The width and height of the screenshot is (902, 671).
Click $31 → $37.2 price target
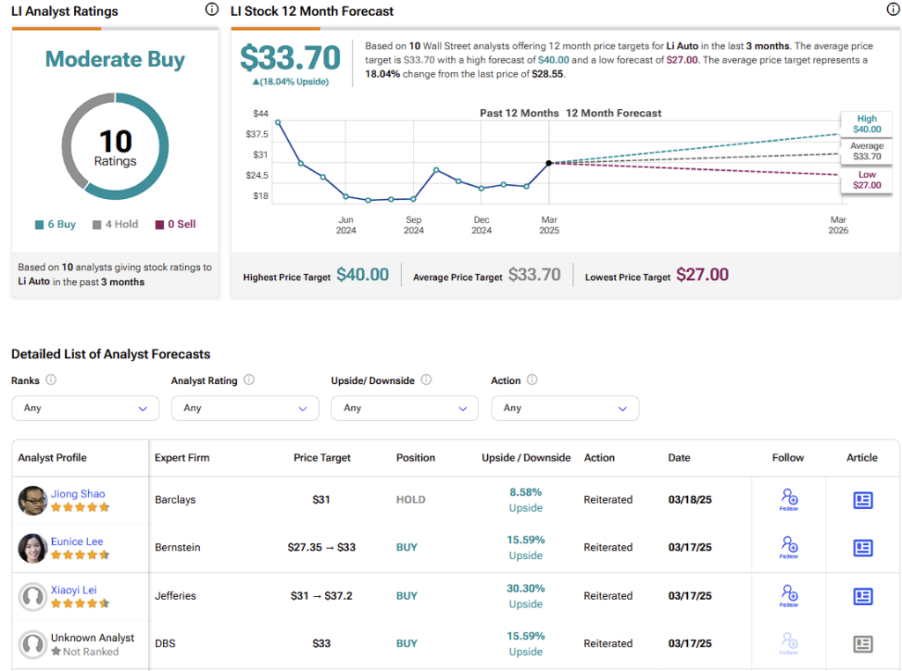[x=321, y=595]
